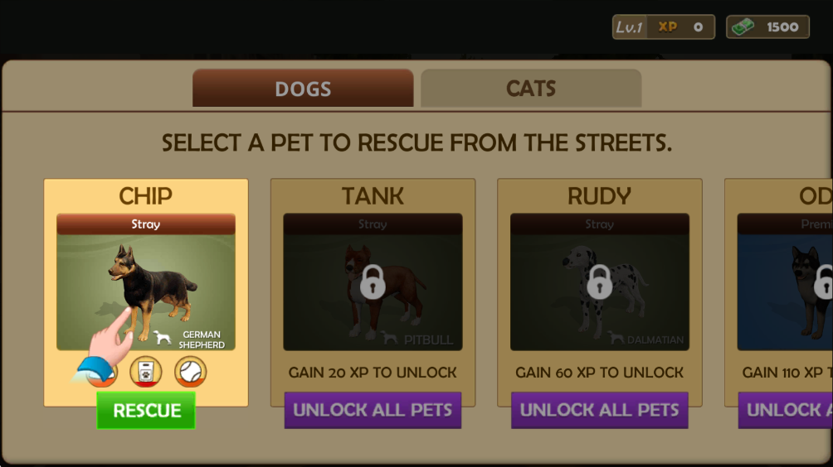Click the pet food bag icon under Chip
Screen dimensions: 833x467
click(145, 372)
